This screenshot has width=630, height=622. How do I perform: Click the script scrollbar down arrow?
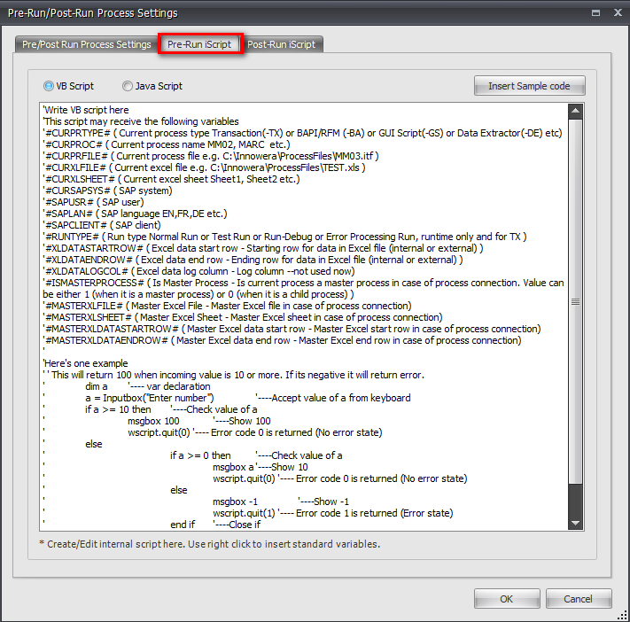point(575,524)
